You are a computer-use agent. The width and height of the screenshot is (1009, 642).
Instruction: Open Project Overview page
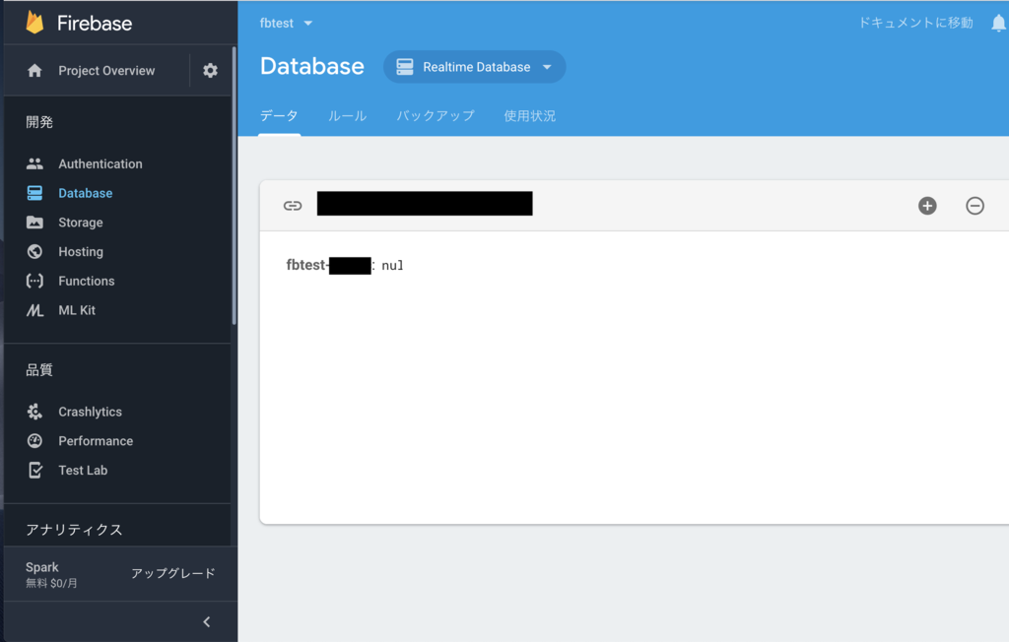[106, 71]
